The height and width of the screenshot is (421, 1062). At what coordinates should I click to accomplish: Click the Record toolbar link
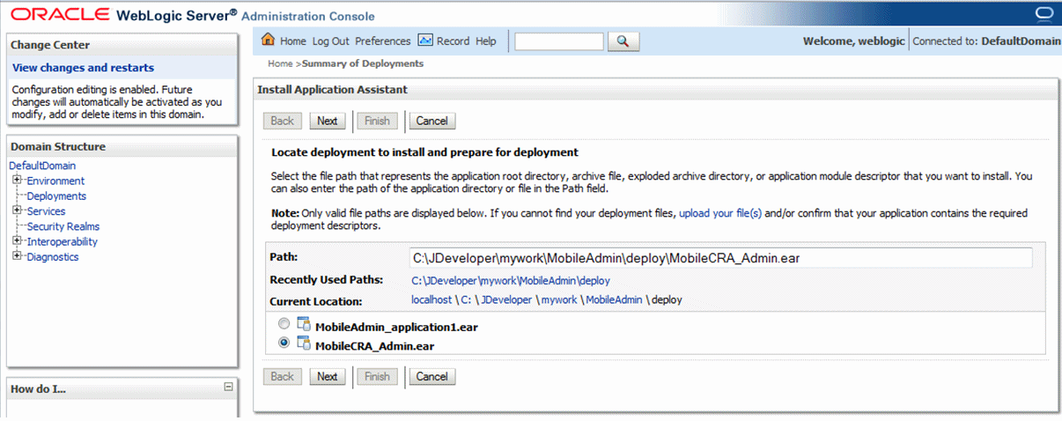(x=454, y=41)
